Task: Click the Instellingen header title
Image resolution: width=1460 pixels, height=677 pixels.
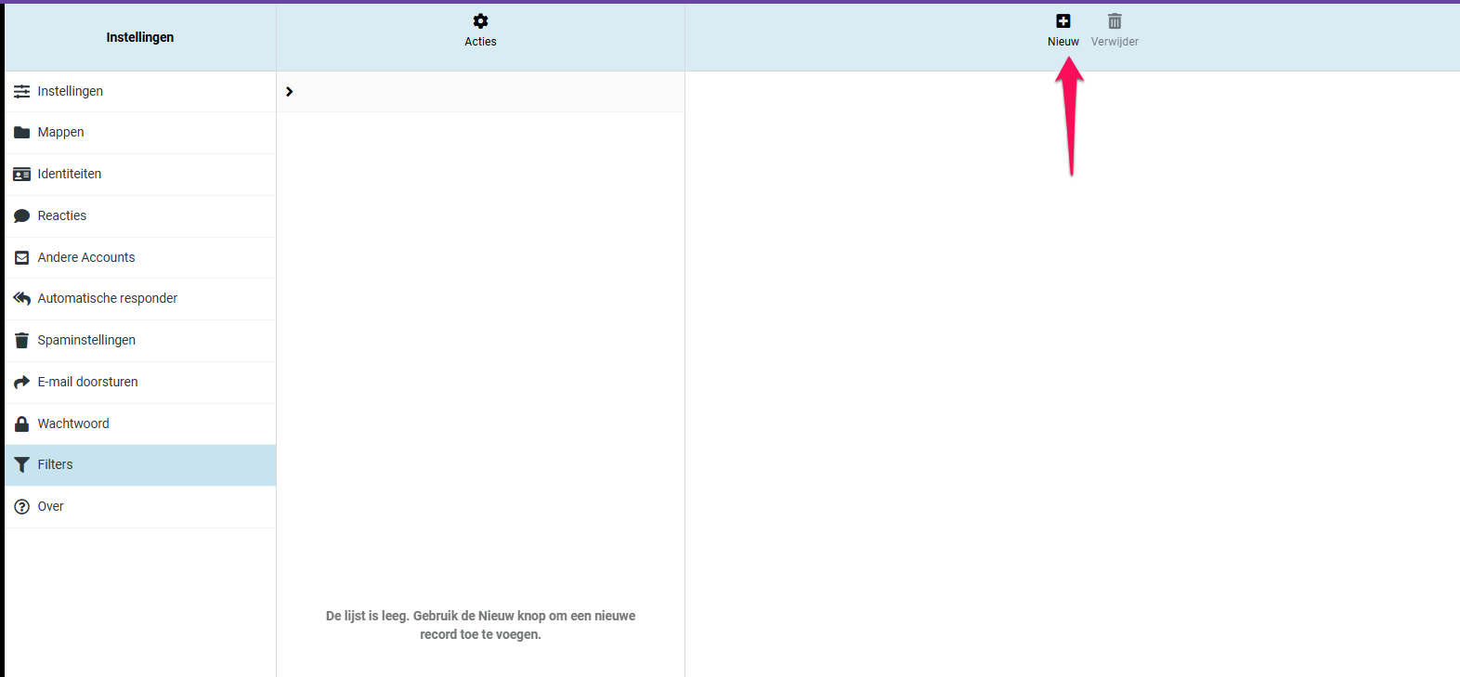Action: pyautogui.click(x=140, y=37)
